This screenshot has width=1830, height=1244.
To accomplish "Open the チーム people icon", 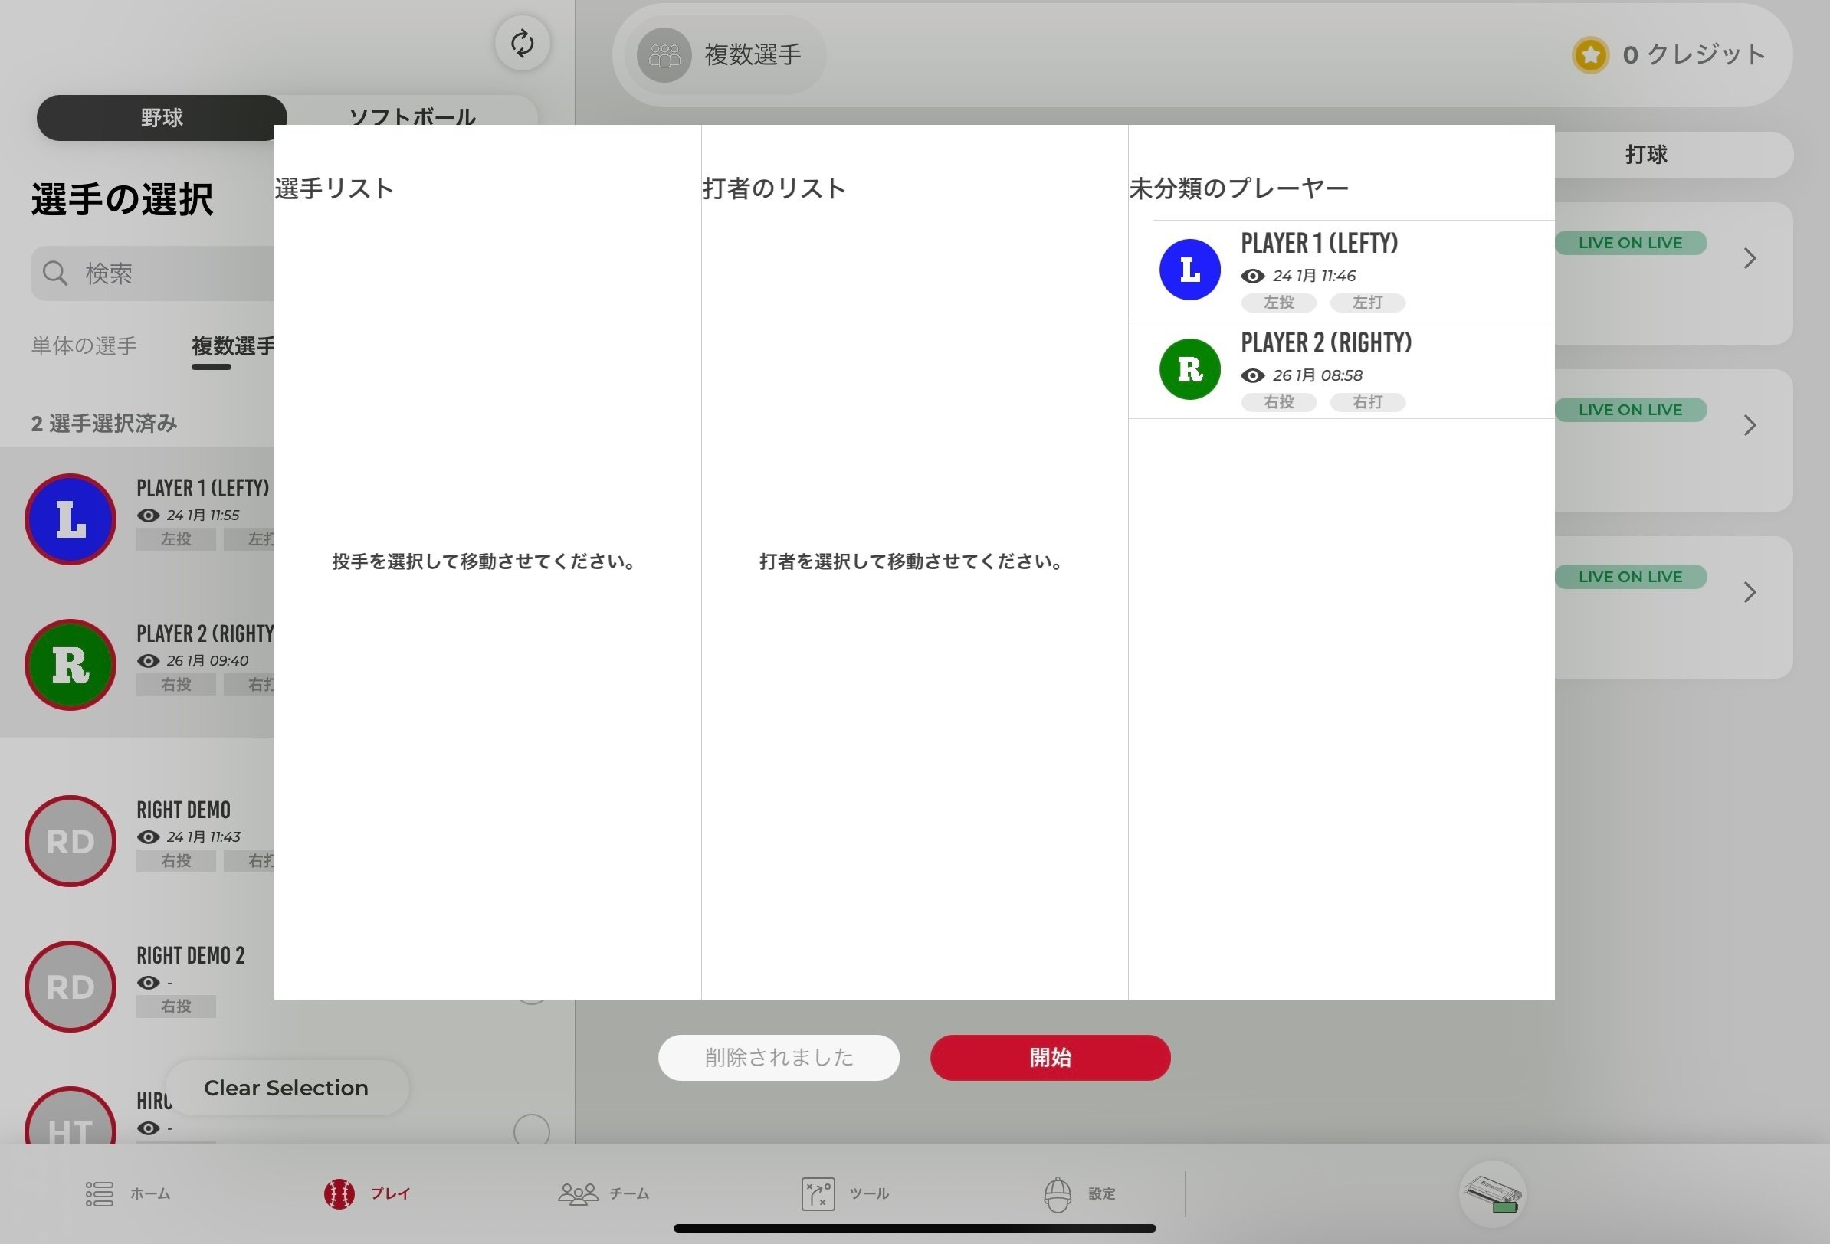I will coord(578,1193).
